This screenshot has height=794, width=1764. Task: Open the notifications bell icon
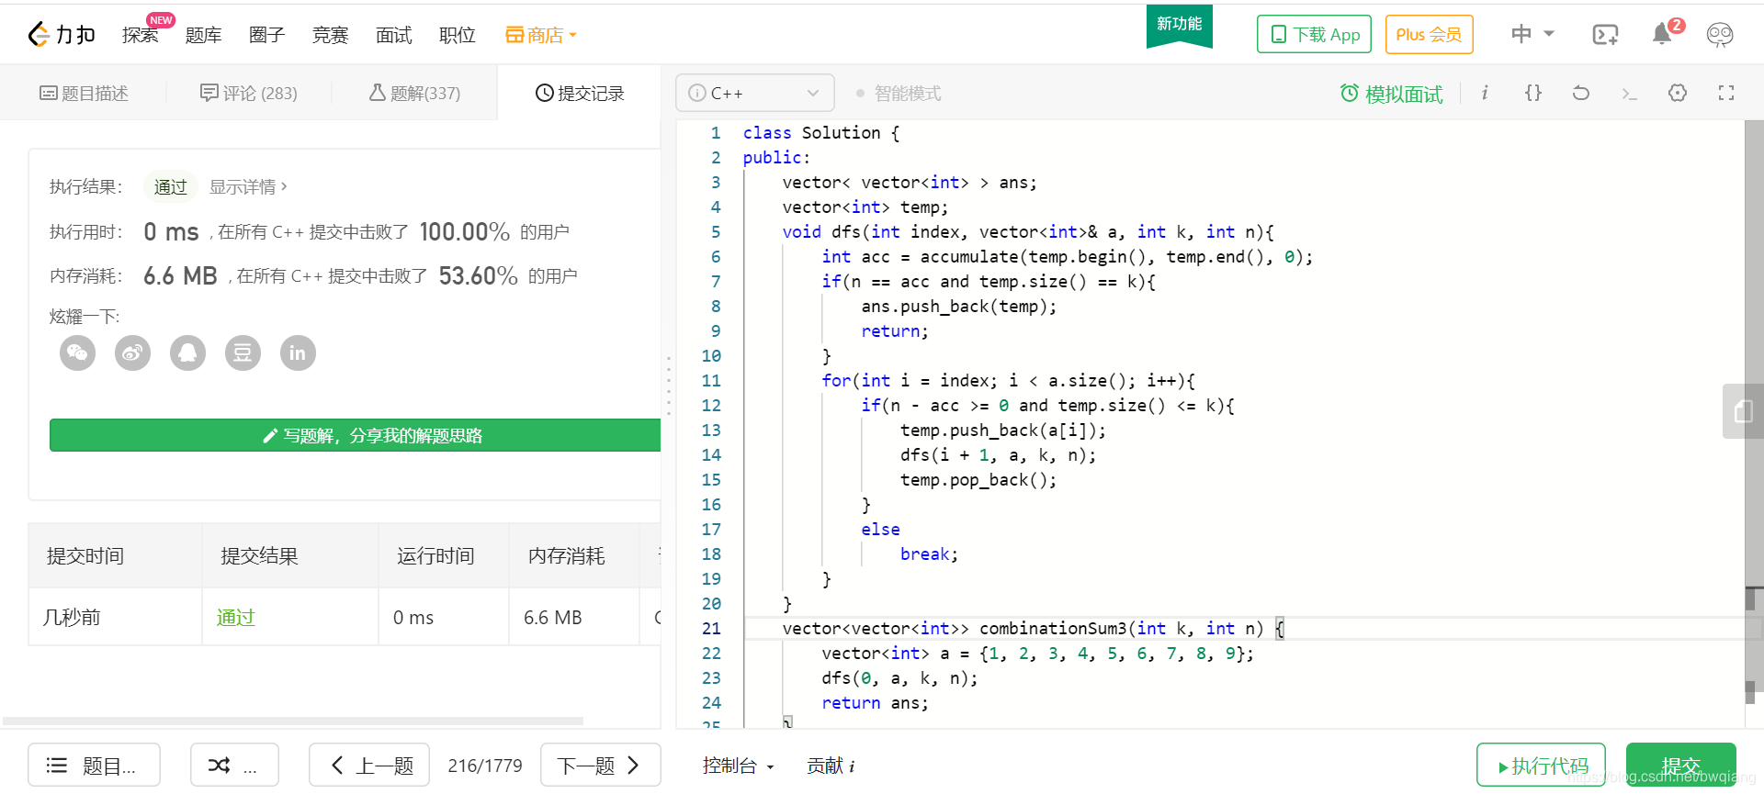1662,35
